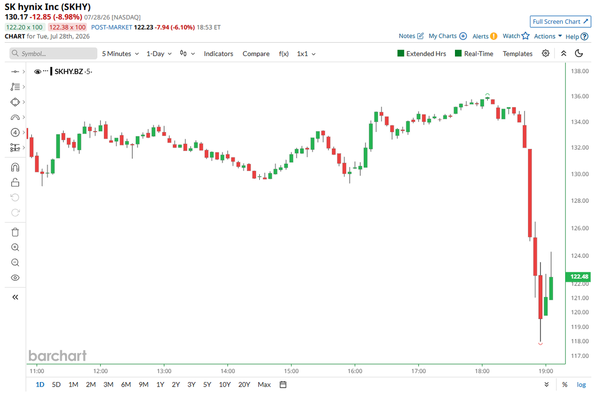Image resolution: width=596 pixels, height=393 pixels.
Task: Add chart via My Charts plus icon
Action: tap(463, 36)
